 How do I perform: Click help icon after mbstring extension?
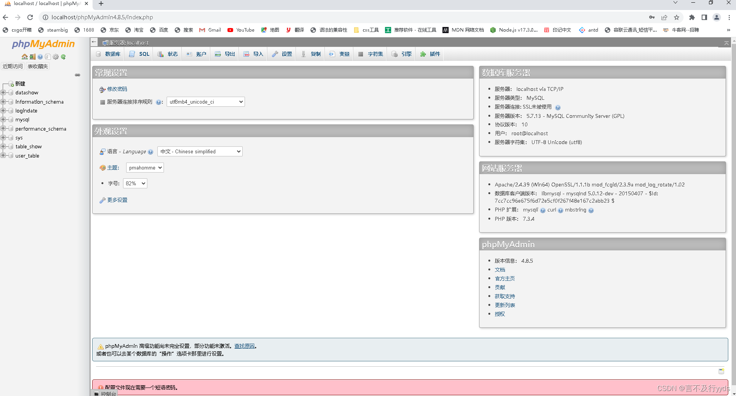point(591,210)
